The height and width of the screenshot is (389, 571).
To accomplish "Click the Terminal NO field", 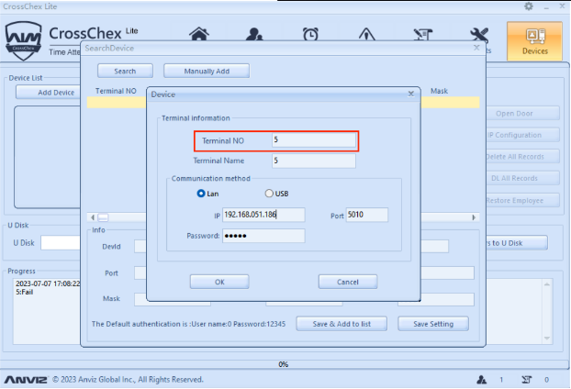I will coord(314,140).
